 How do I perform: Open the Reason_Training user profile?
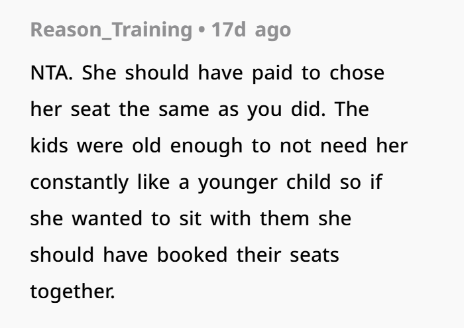(111, 30)
